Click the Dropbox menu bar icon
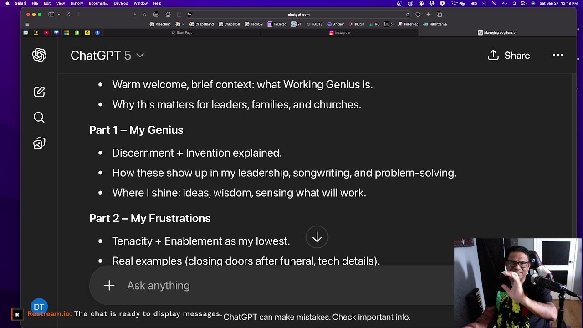Viewport: 583px width, 328px height. click(432, 3)
